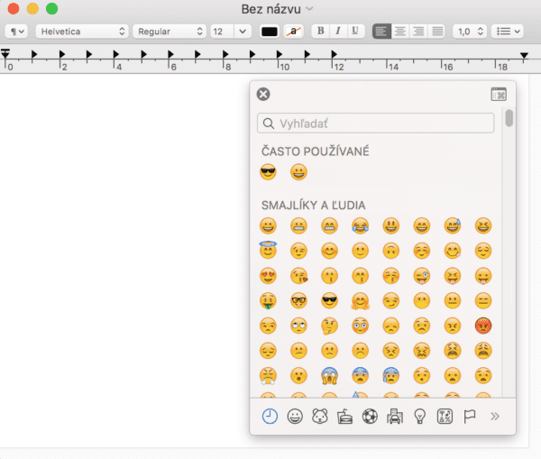Toggle italic text formatting

coord(338,31)
